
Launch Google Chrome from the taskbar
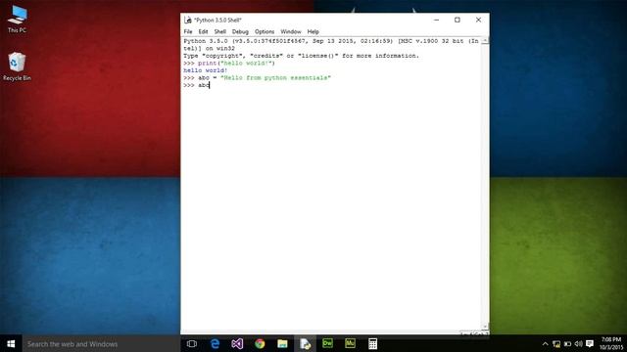[260, 343]
